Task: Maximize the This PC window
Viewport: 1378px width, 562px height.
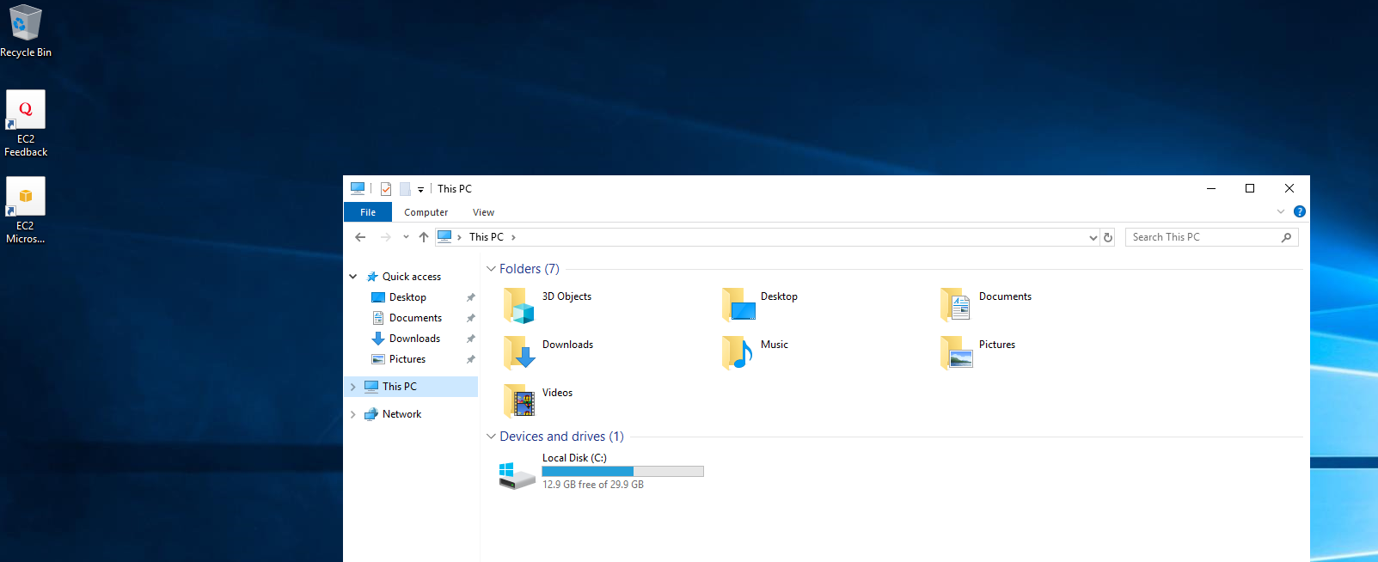Action: point(1250,188)
